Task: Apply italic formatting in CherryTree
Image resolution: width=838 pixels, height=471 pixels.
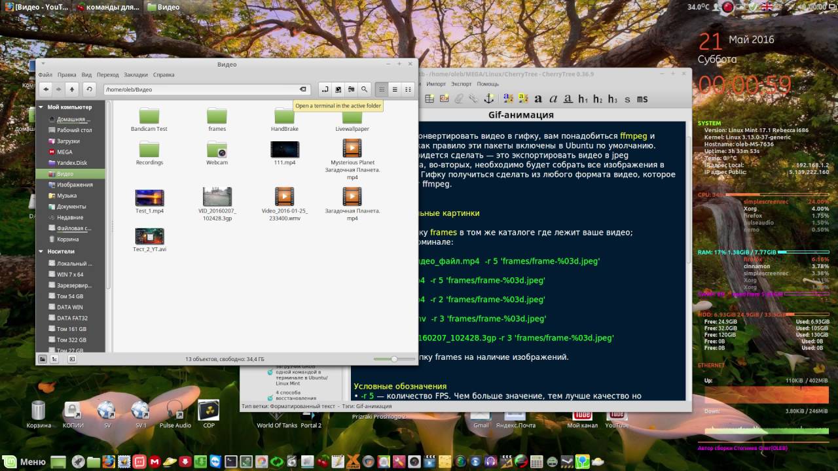Action: click(x=553, y=99)
